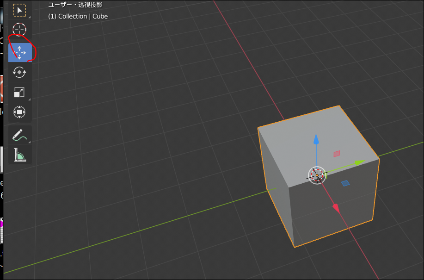
Task: Click the red X-axis gizmo arrow
Action: (336, 208)
